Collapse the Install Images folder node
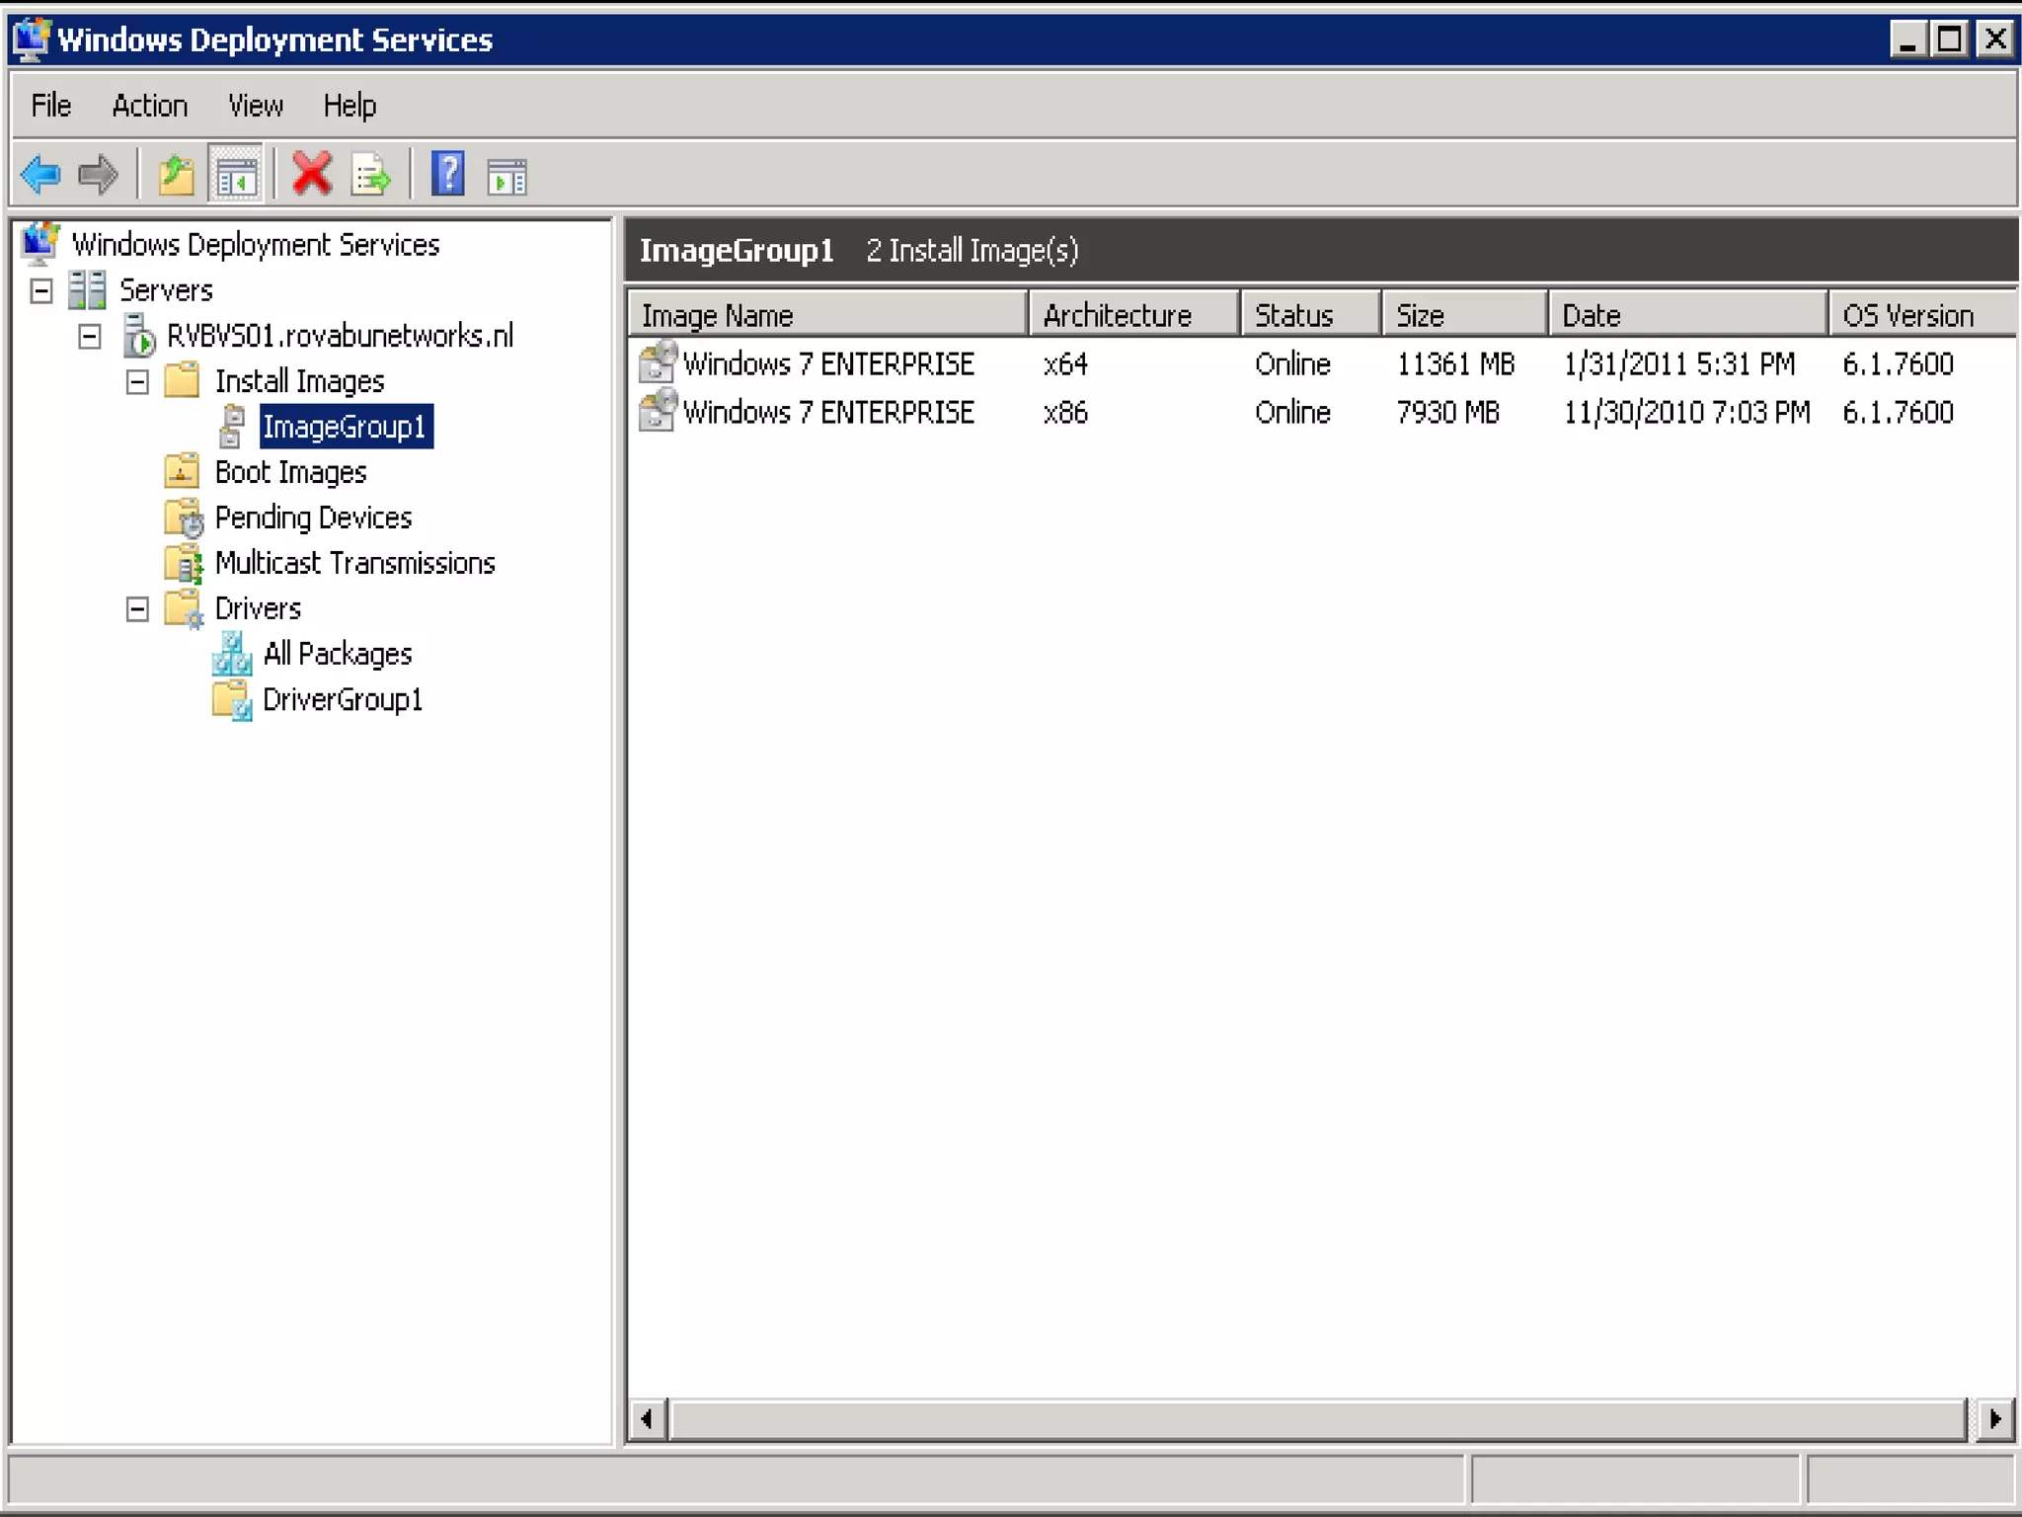 click(x=137, y=381)
